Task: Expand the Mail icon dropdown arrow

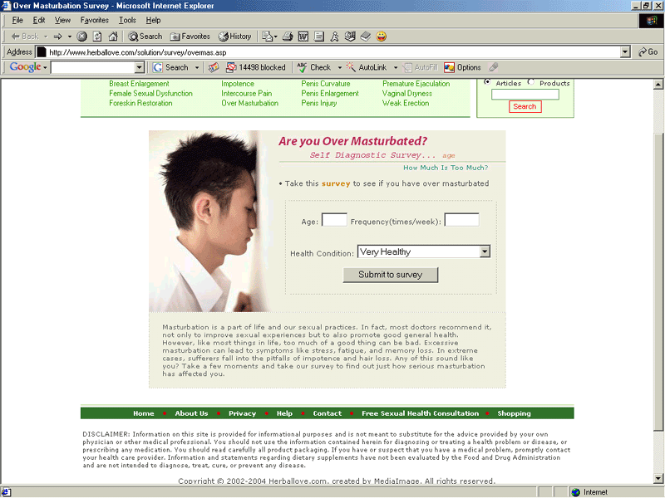Action: tap(276, 37)
